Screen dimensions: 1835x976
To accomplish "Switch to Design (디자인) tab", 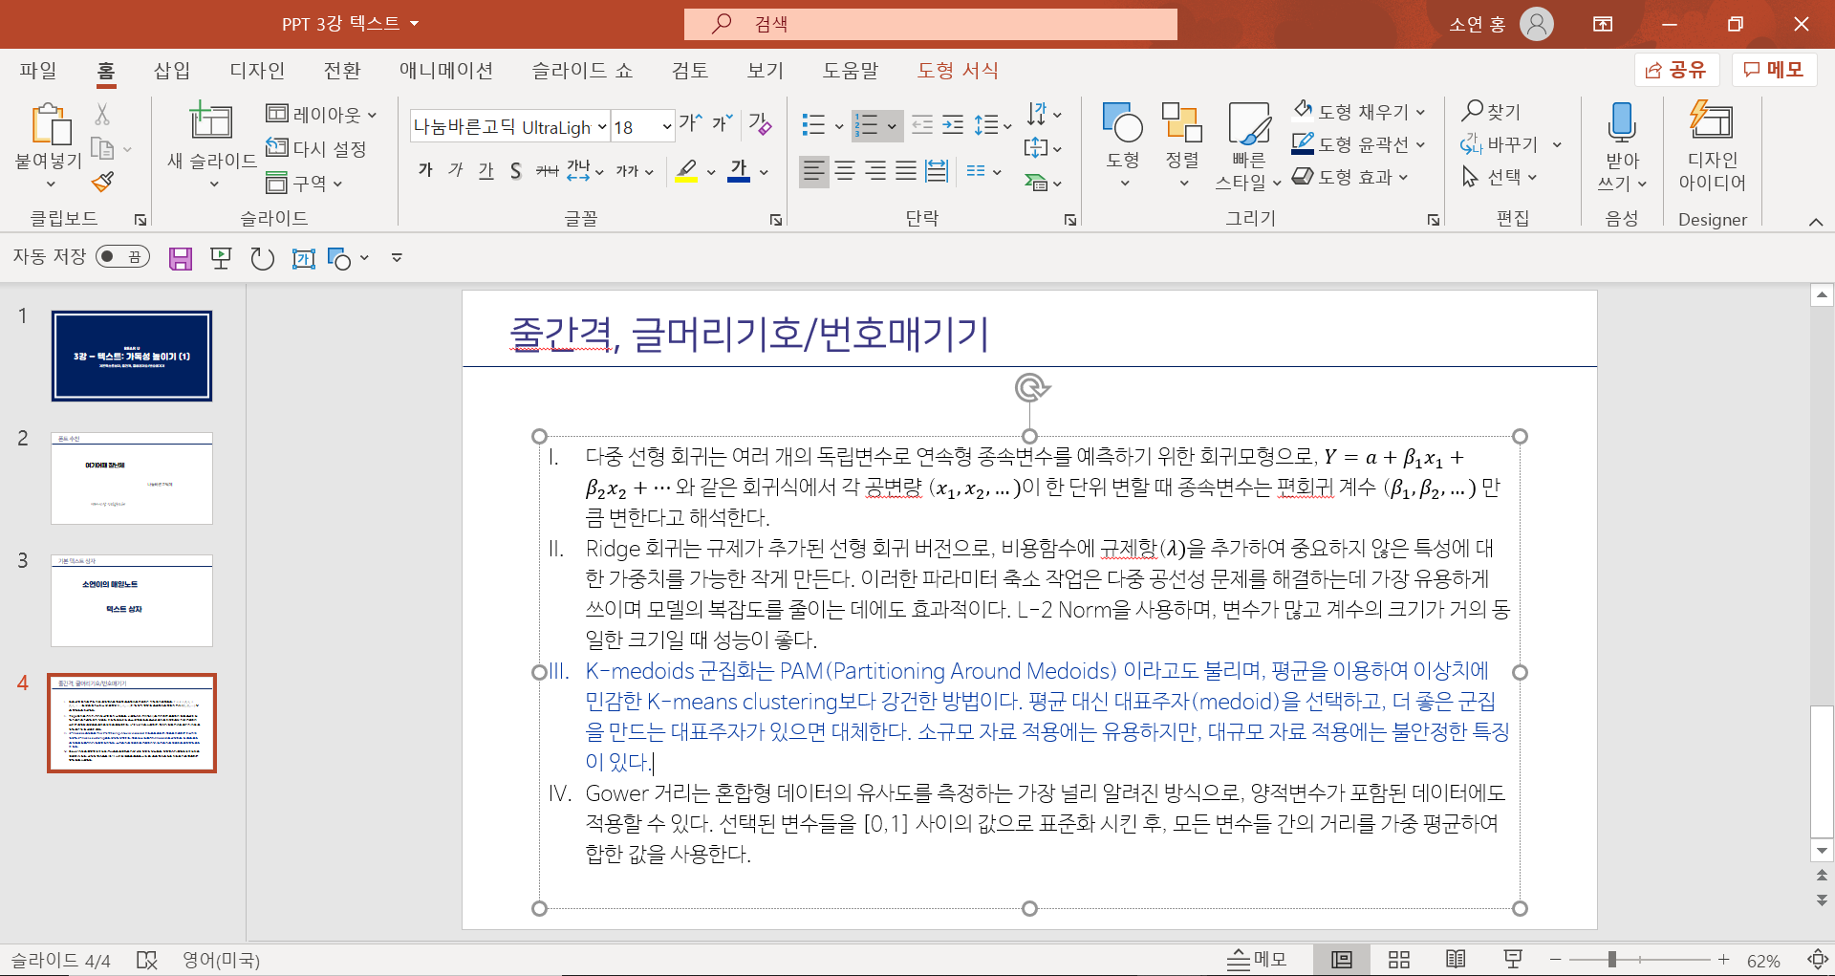I will pos(257,70).
